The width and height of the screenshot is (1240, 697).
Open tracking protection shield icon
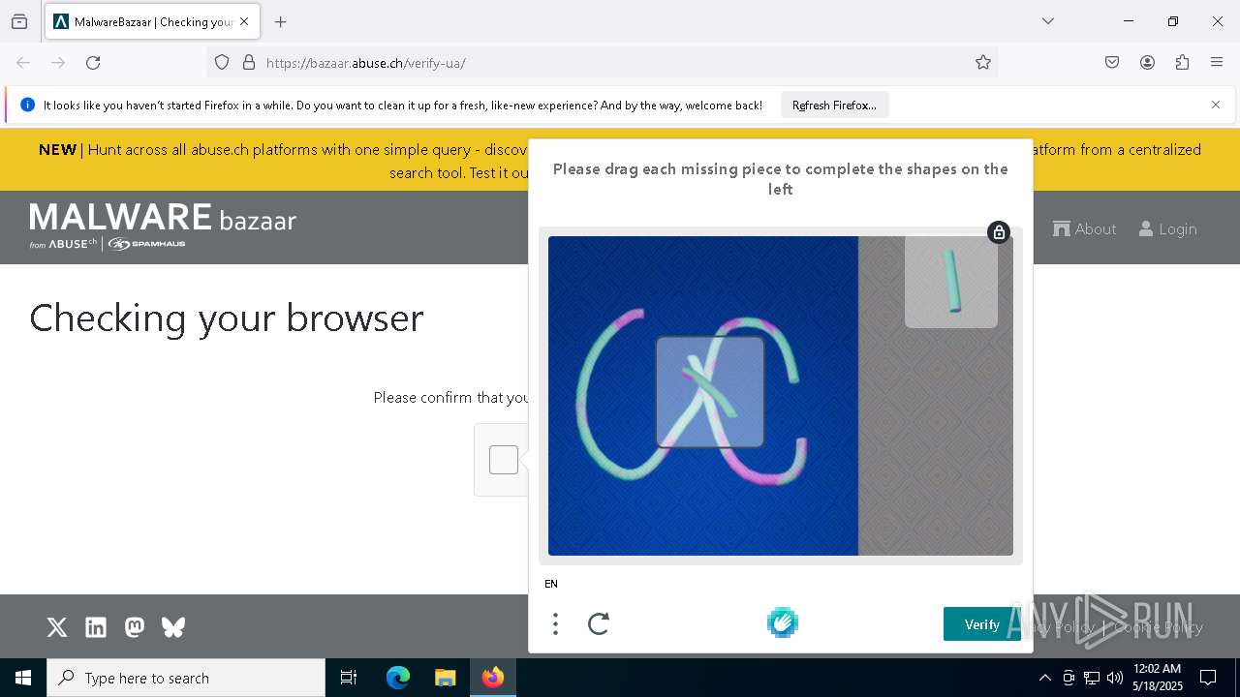tap(222, 63)
